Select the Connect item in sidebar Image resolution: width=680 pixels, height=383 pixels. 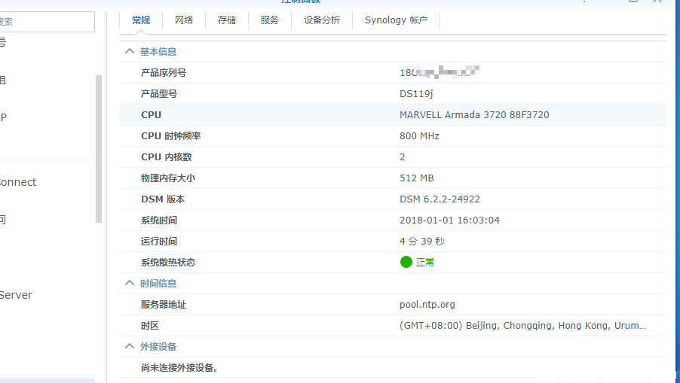18,182
